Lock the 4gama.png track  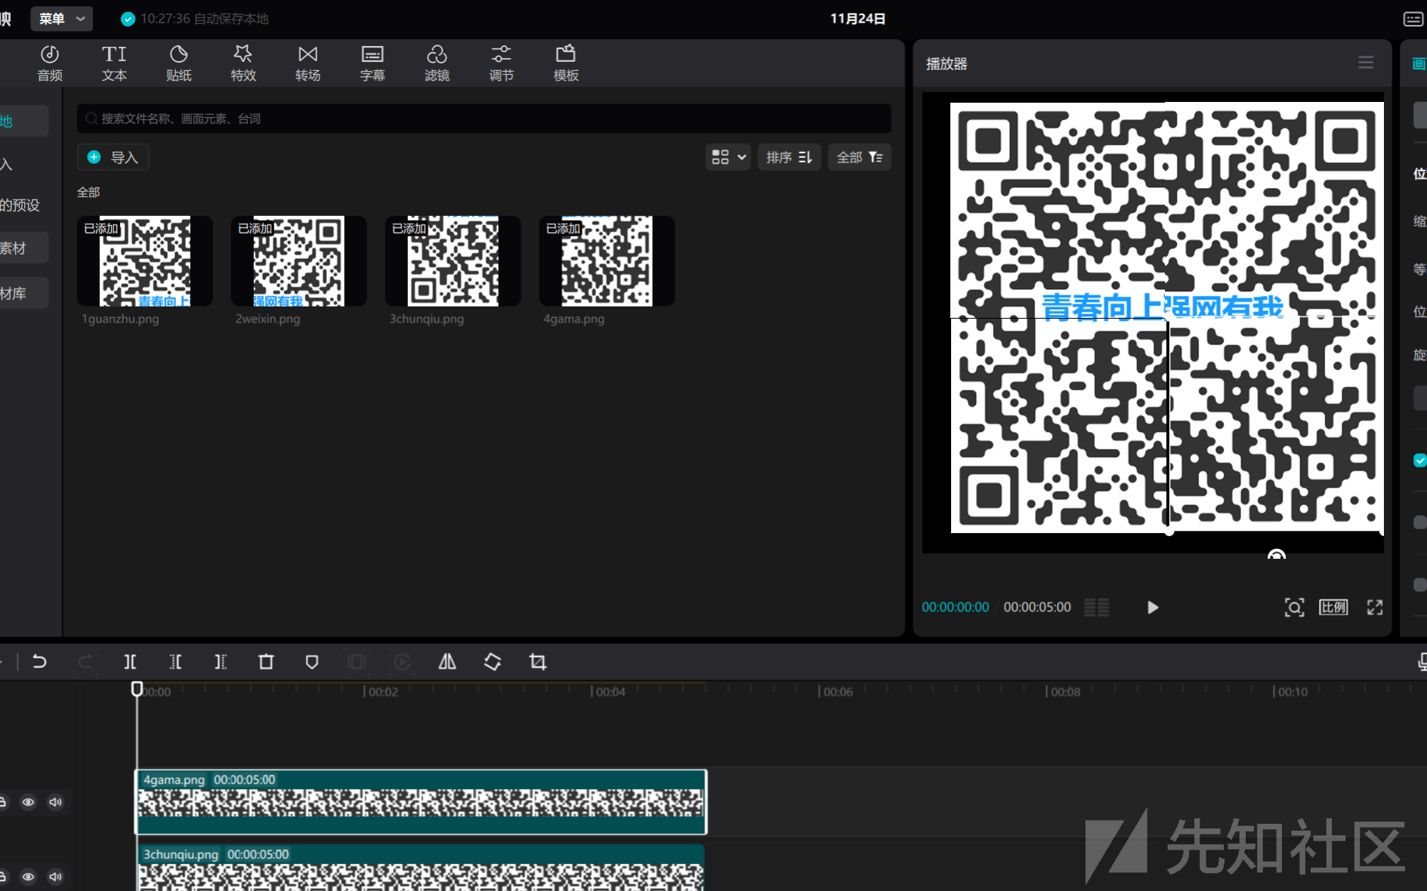pyautogui.click(x=3, y=802)
